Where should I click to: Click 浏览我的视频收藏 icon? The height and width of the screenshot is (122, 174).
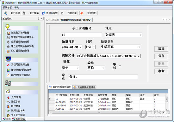[8, 33]
